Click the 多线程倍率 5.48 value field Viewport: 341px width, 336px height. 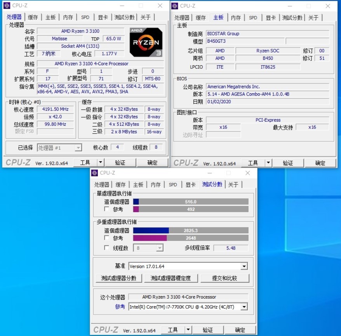(231, 248)
